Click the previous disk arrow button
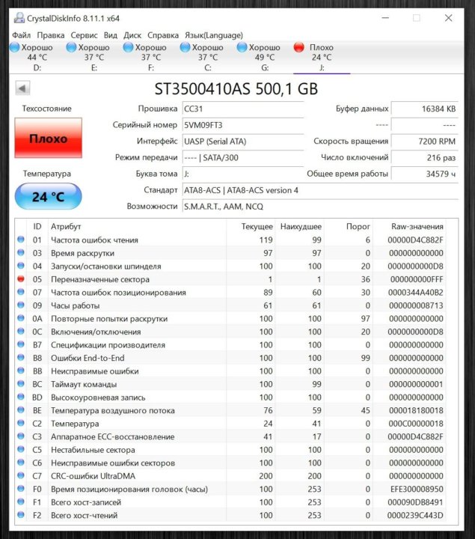 pos(22,89)
